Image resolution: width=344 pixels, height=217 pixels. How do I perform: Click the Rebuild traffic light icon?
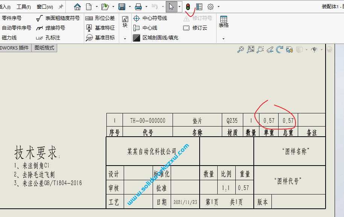(188, 7)
